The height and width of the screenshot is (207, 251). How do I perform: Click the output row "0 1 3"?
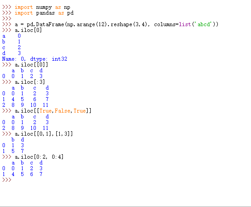[13, 145]
